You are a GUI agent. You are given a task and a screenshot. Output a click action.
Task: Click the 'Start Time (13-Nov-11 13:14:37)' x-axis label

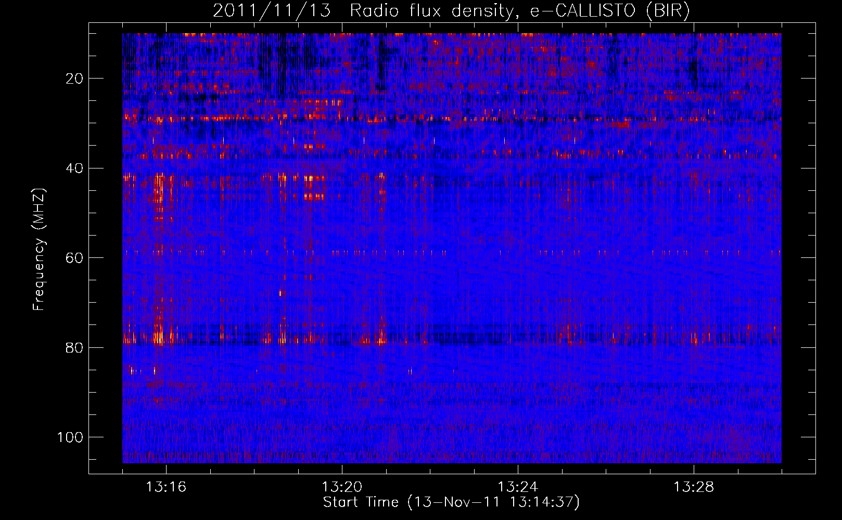click(451, 502)
